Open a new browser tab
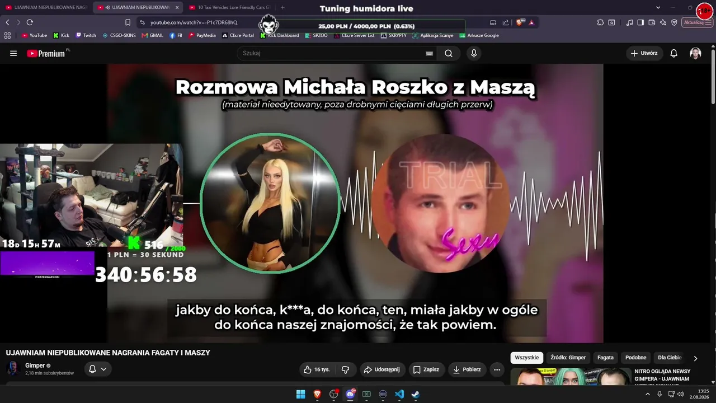716x403 pixels. 282,7
